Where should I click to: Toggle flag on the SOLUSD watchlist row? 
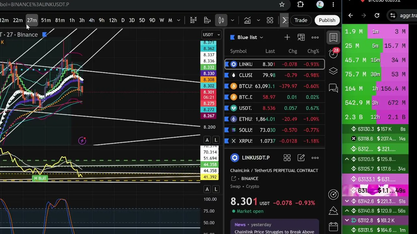tap(227, 130)
